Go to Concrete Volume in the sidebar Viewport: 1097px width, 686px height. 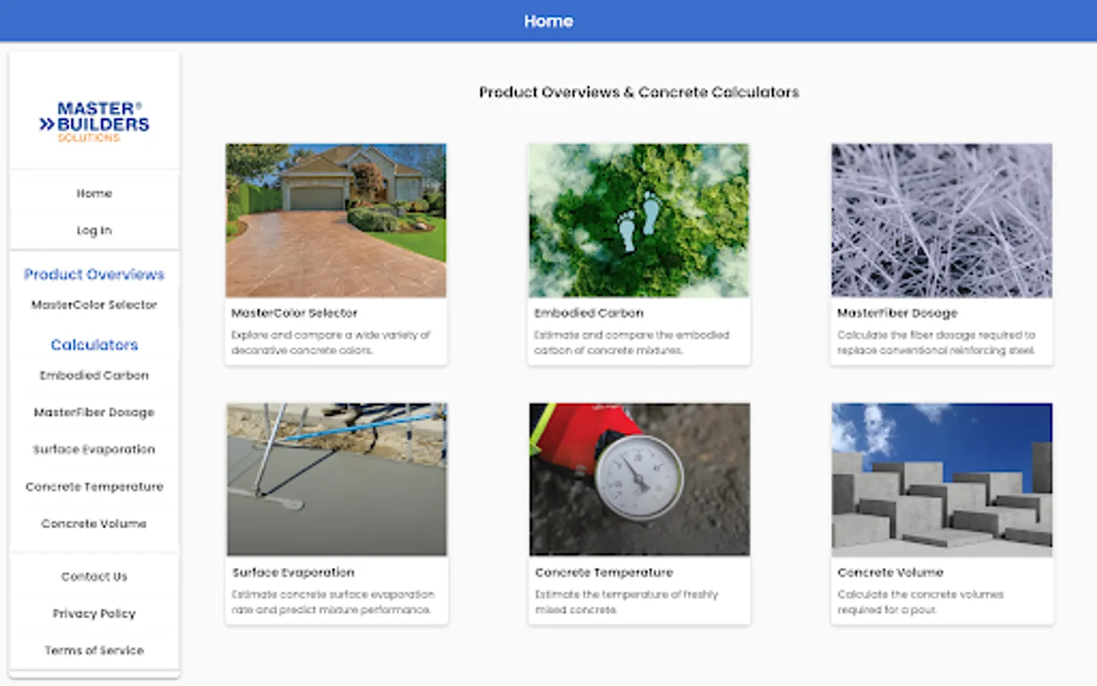point(94,524)
